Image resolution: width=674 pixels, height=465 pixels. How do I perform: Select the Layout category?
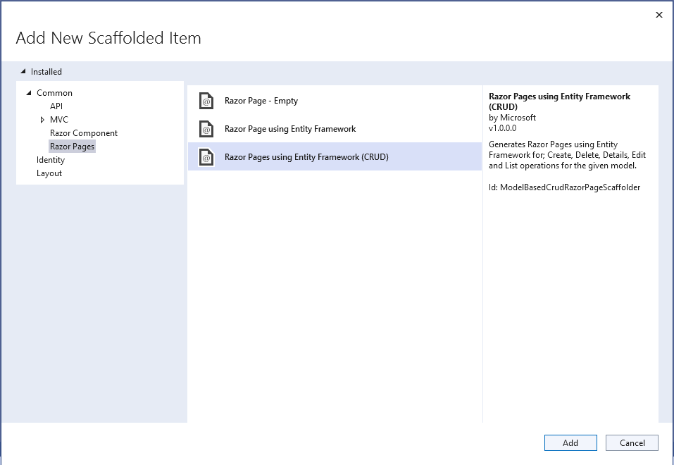49,173
